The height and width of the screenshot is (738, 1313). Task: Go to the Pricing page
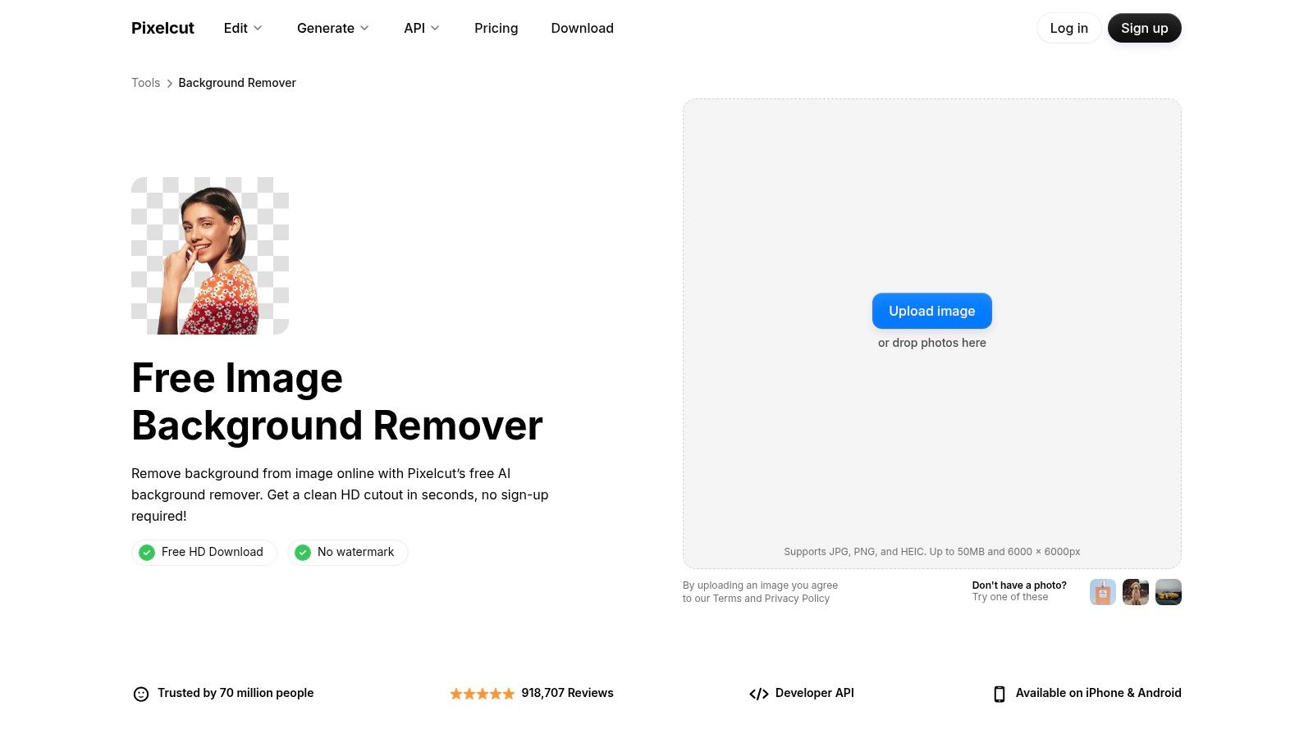[x=496, y=28]
